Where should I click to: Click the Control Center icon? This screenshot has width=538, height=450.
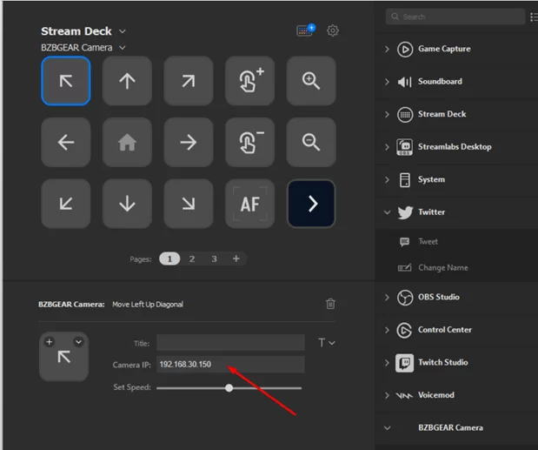pyautogui.click(x=404, y=330)
